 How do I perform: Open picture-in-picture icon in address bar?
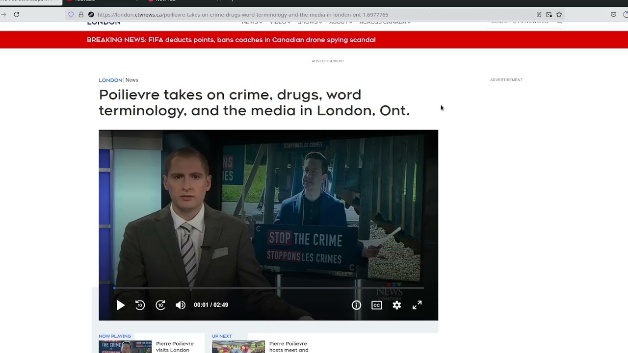click(x=549, y=15)
